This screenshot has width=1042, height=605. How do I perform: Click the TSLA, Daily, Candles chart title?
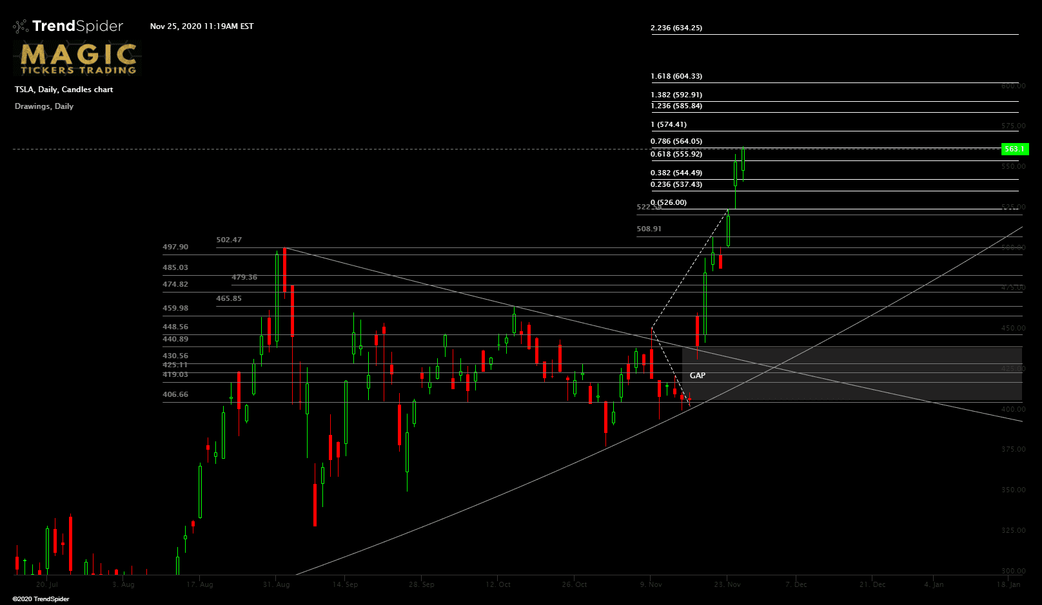[x=63, y=89]
